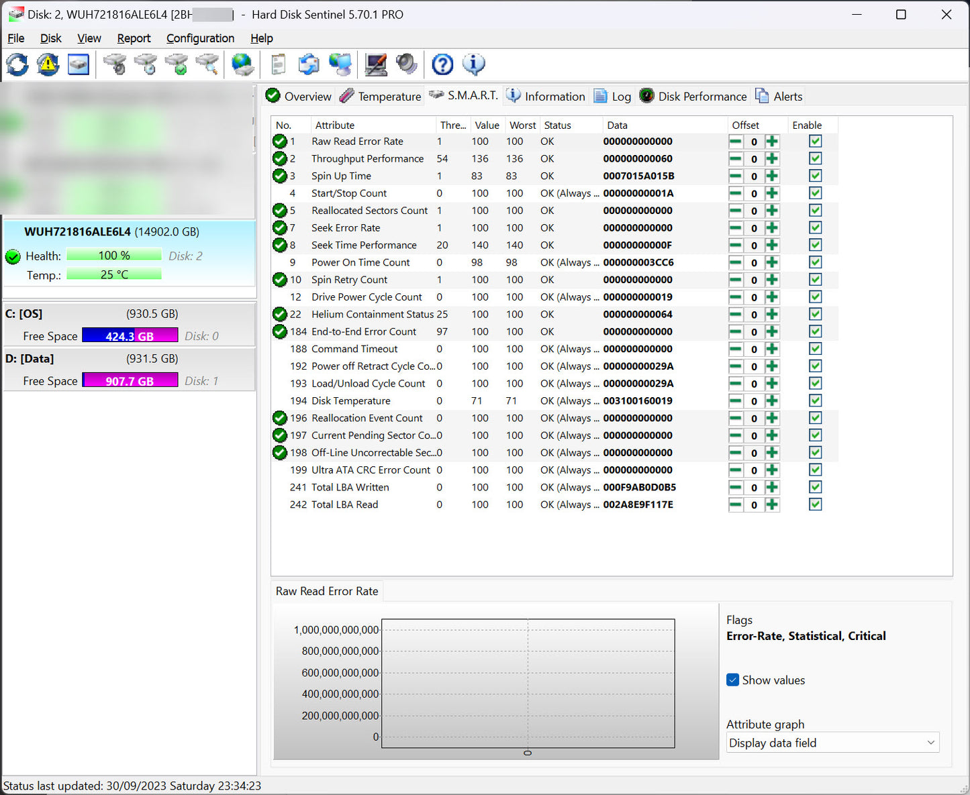
Task: Open the Attribute graph dropdown
Action: [832, 743]
